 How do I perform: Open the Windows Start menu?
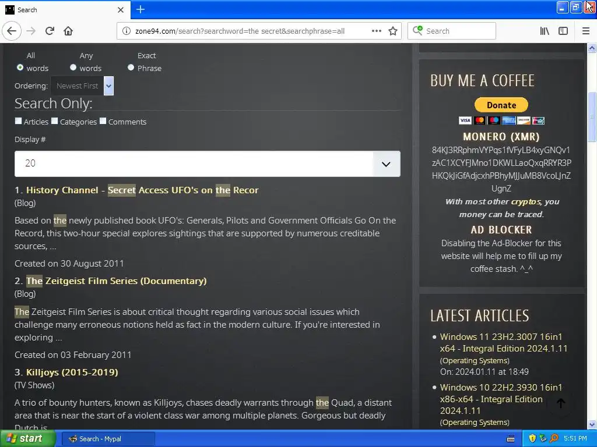27,439
